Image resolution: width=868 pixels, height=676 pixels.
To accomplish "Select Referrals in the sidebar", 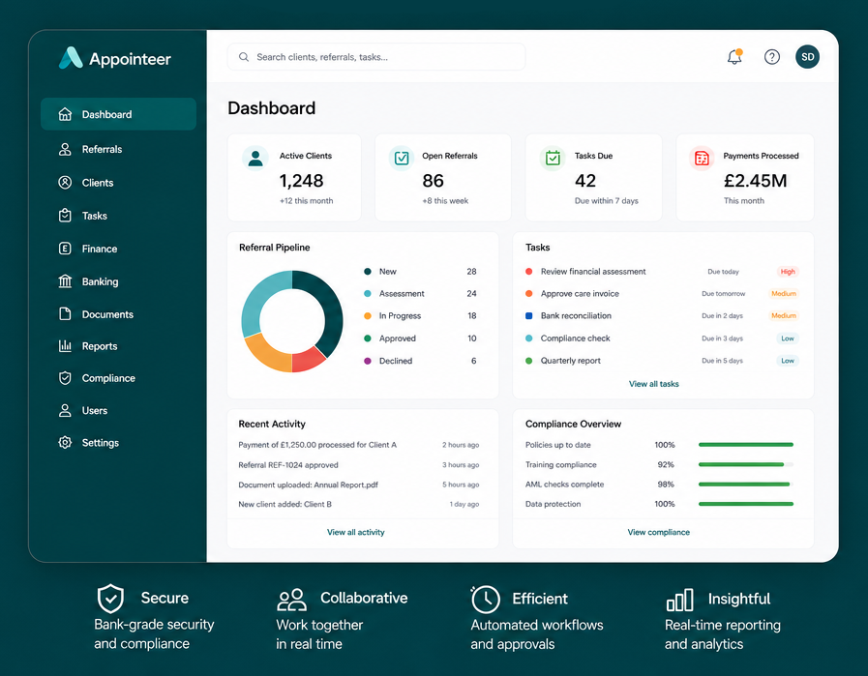I will [x=118, y=149].
